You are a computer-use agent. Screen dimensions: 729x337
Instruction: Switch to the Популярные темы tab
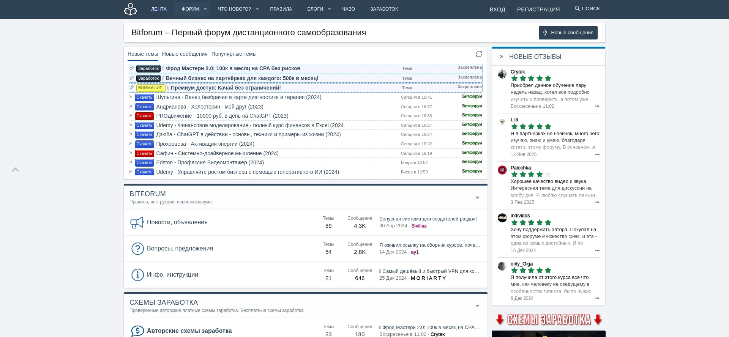pos(234,54)
